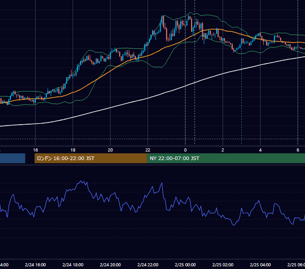Click the 22 hour axis label

click(x=148, y=150)
